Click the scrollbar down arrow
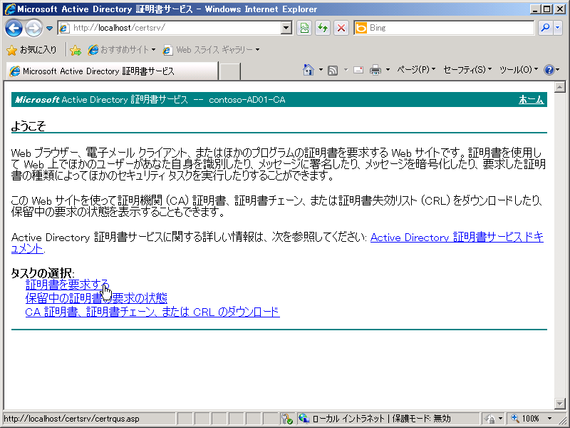This screenshot has height=428, width=570. [559, 403]
